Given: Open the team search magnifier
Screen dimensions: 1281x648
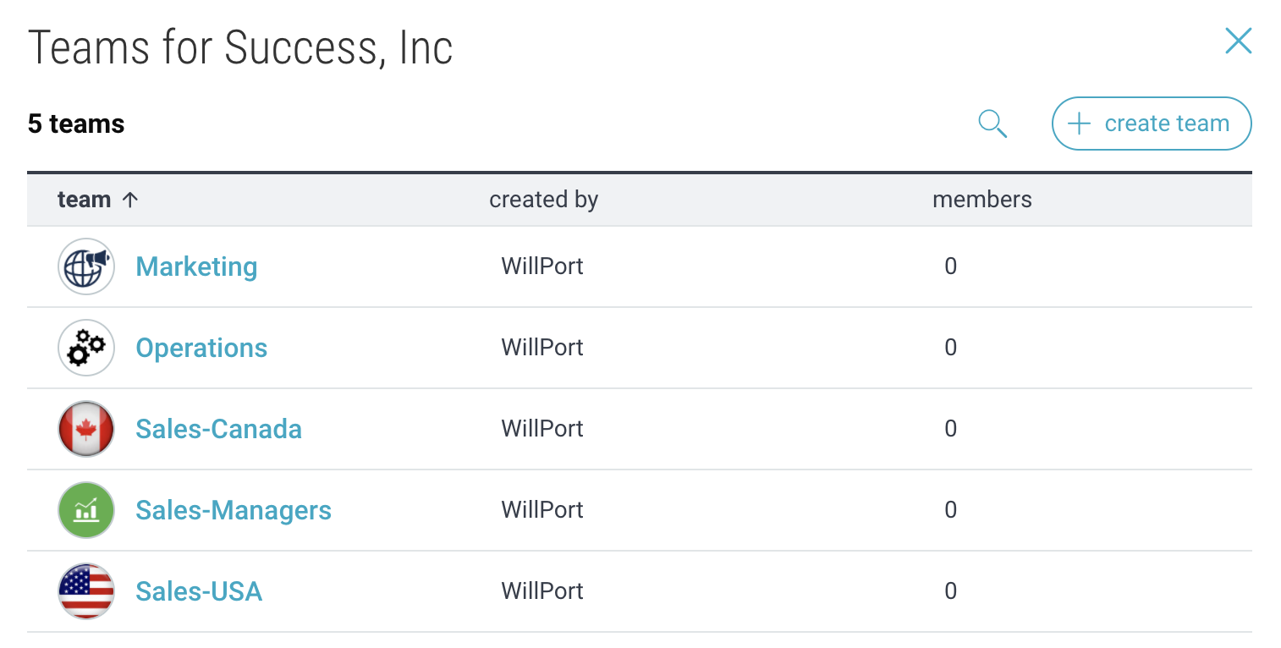Looking at the screenshot, I should (x=992, y=124).
